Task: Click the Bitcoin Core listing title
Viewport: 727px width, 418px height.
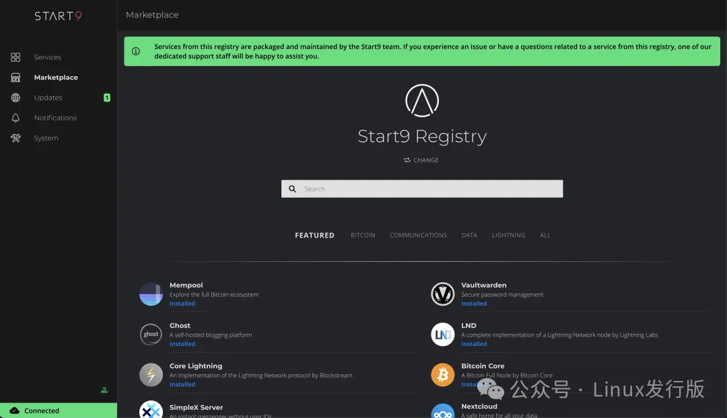Action: click(483, 365)
